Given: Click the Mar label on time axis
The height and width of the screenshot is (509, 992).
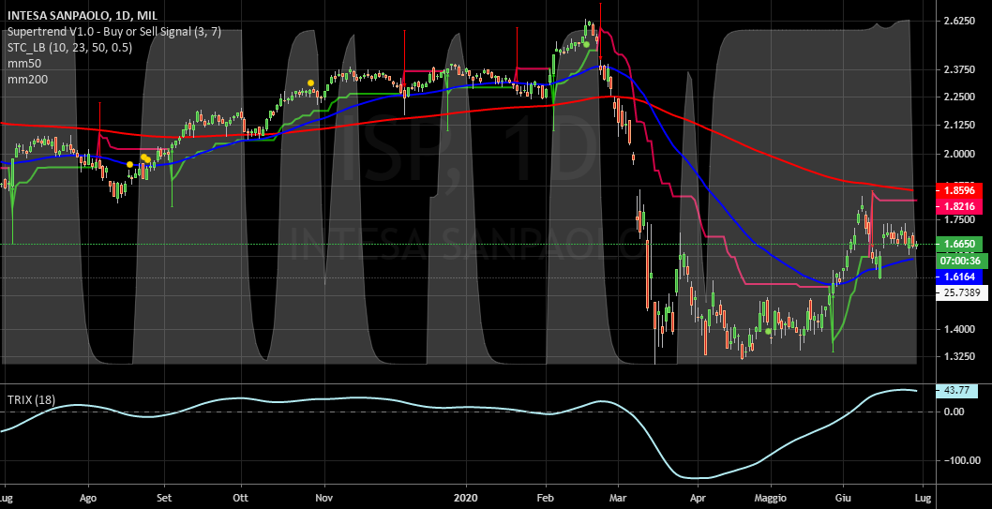Looking at the screenshot, I should 618,499.
